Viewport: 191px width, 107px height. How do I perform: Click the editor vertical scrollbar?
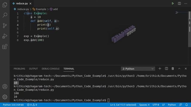(x=190, y=29)
